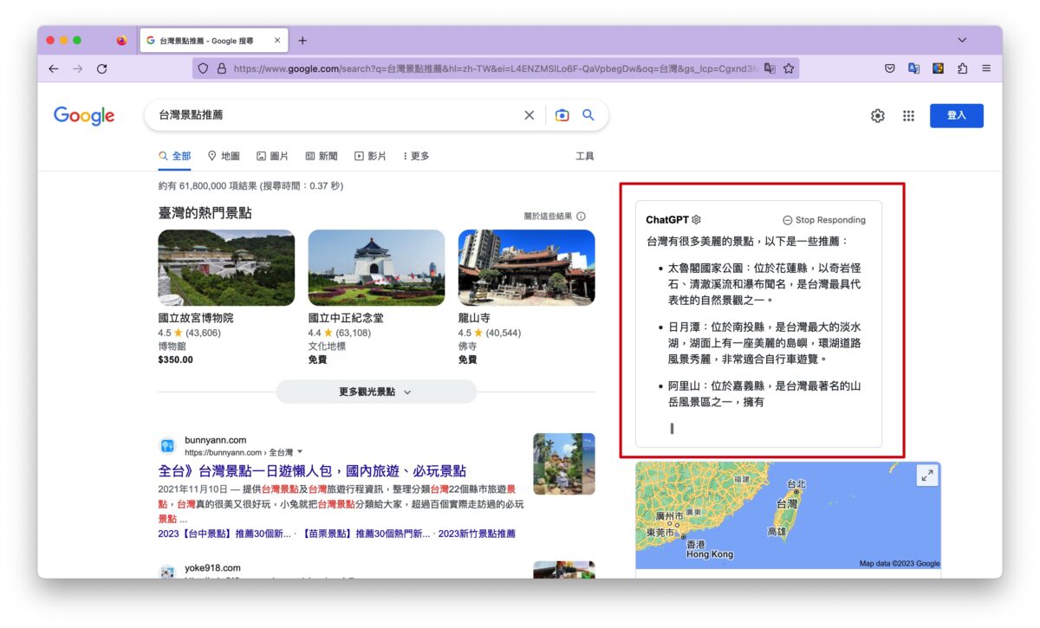Click the 臺灣的熱門景點 heading
This screenshot has height=628, width=1040.
[x=205, y=213]
